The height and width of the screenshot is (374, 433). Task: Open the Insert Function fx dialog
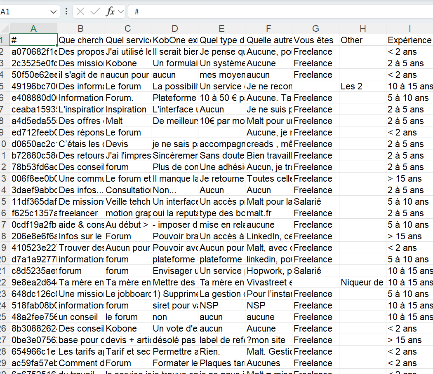click(x=110, y=12)
